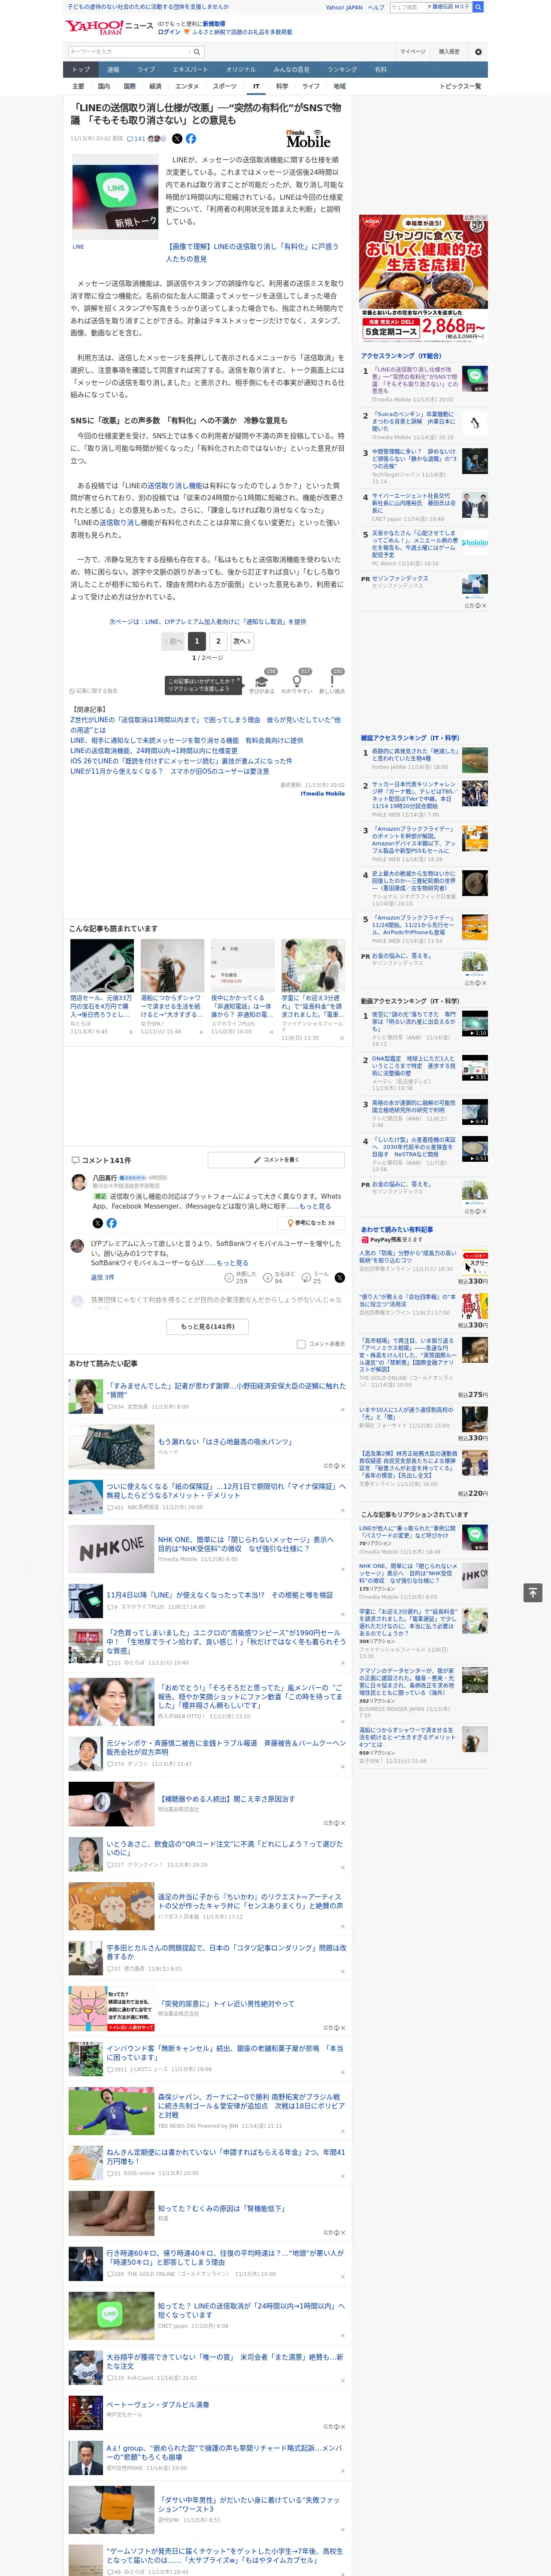Share 八田真行's comment on X

click(97, 1223)
